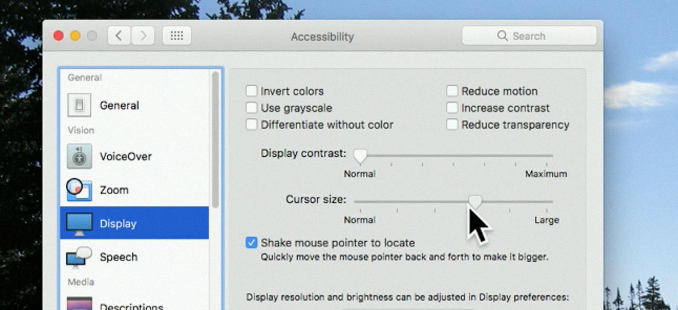Select General row label in sidebar
678x310 pixels.
119,105
